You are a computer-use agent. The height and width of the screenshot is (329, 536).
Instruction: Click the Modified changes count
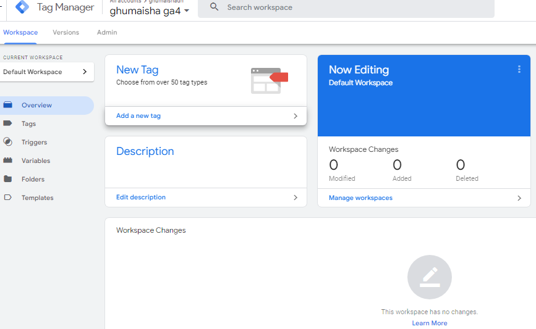pyautogui.click(x=334, y=165)
